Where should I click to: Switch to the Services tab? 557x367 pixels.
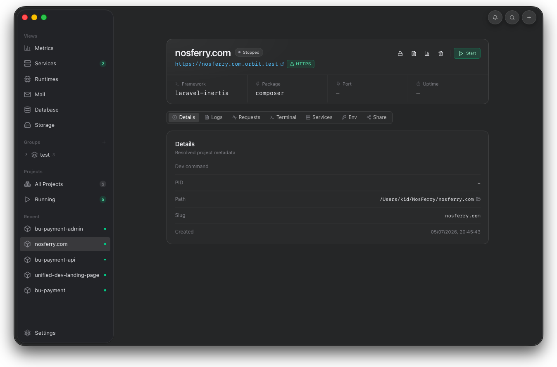(x=319, y=117)
